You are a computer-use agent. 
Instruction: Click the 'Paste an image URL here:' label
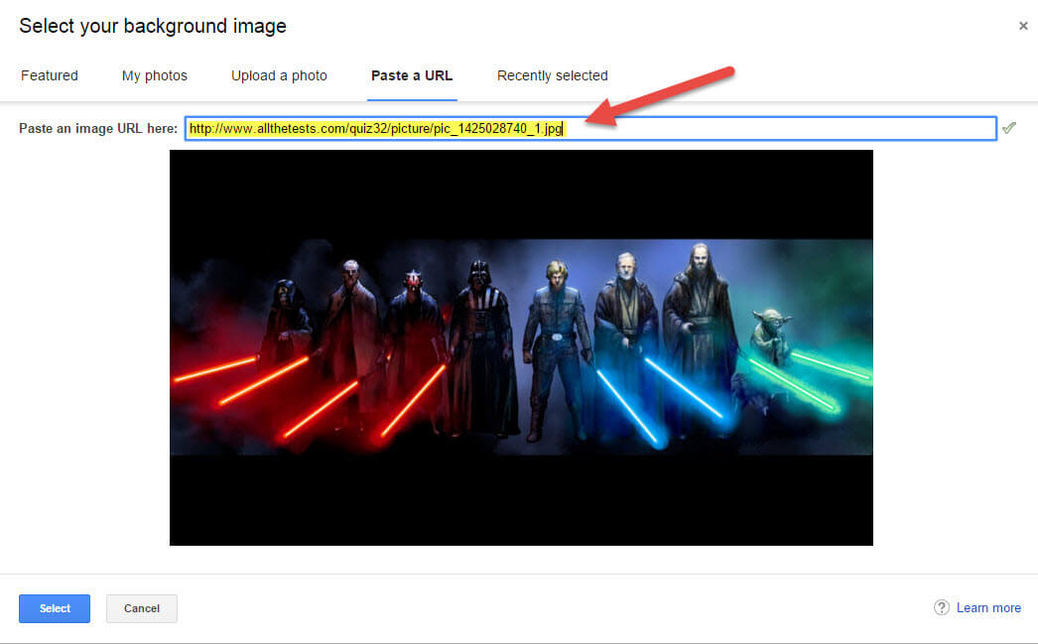coord(98,128)
